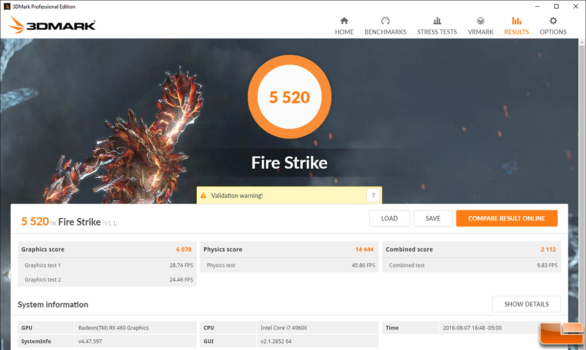Click the Graphics score label
The image size is (586, 350).
pos(43,249)
